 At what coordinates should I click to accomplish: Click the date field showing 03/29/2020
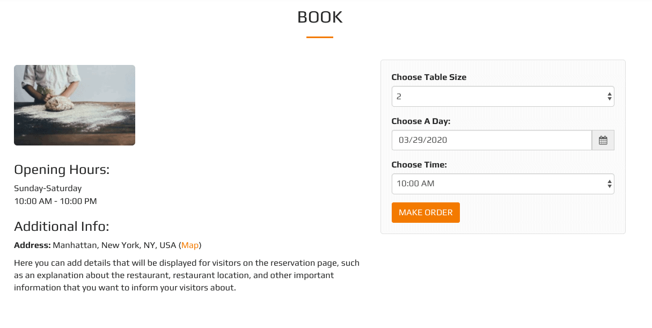pyautogui.click(x=492, y=140)
